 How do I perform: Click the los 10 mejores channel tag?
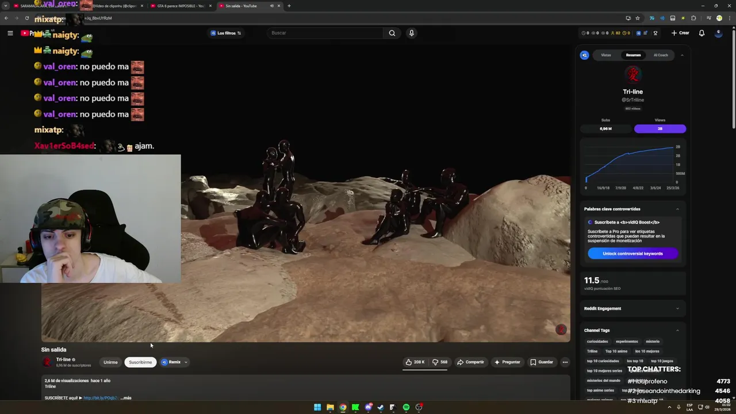point(647,351)
